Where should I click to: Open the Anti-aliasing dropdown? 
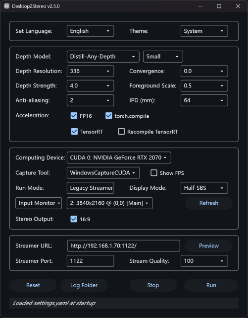click(91, 100)
